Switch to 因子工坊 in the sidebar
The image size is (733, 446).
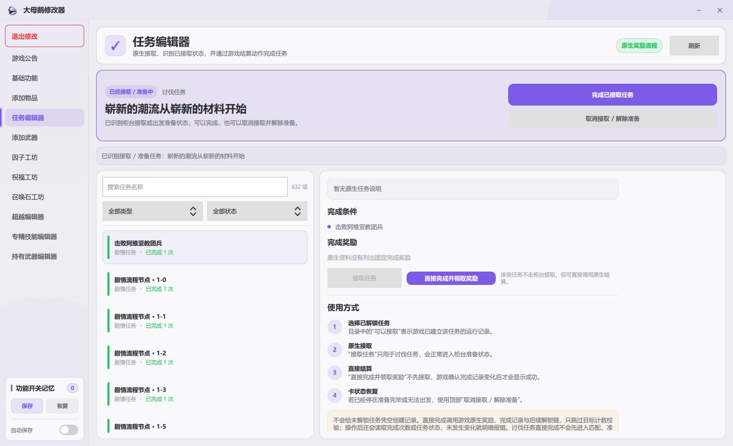[45, 158]
